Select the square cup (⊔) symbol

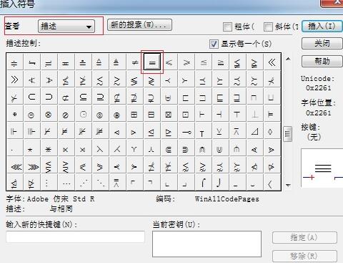coord(272,97)
